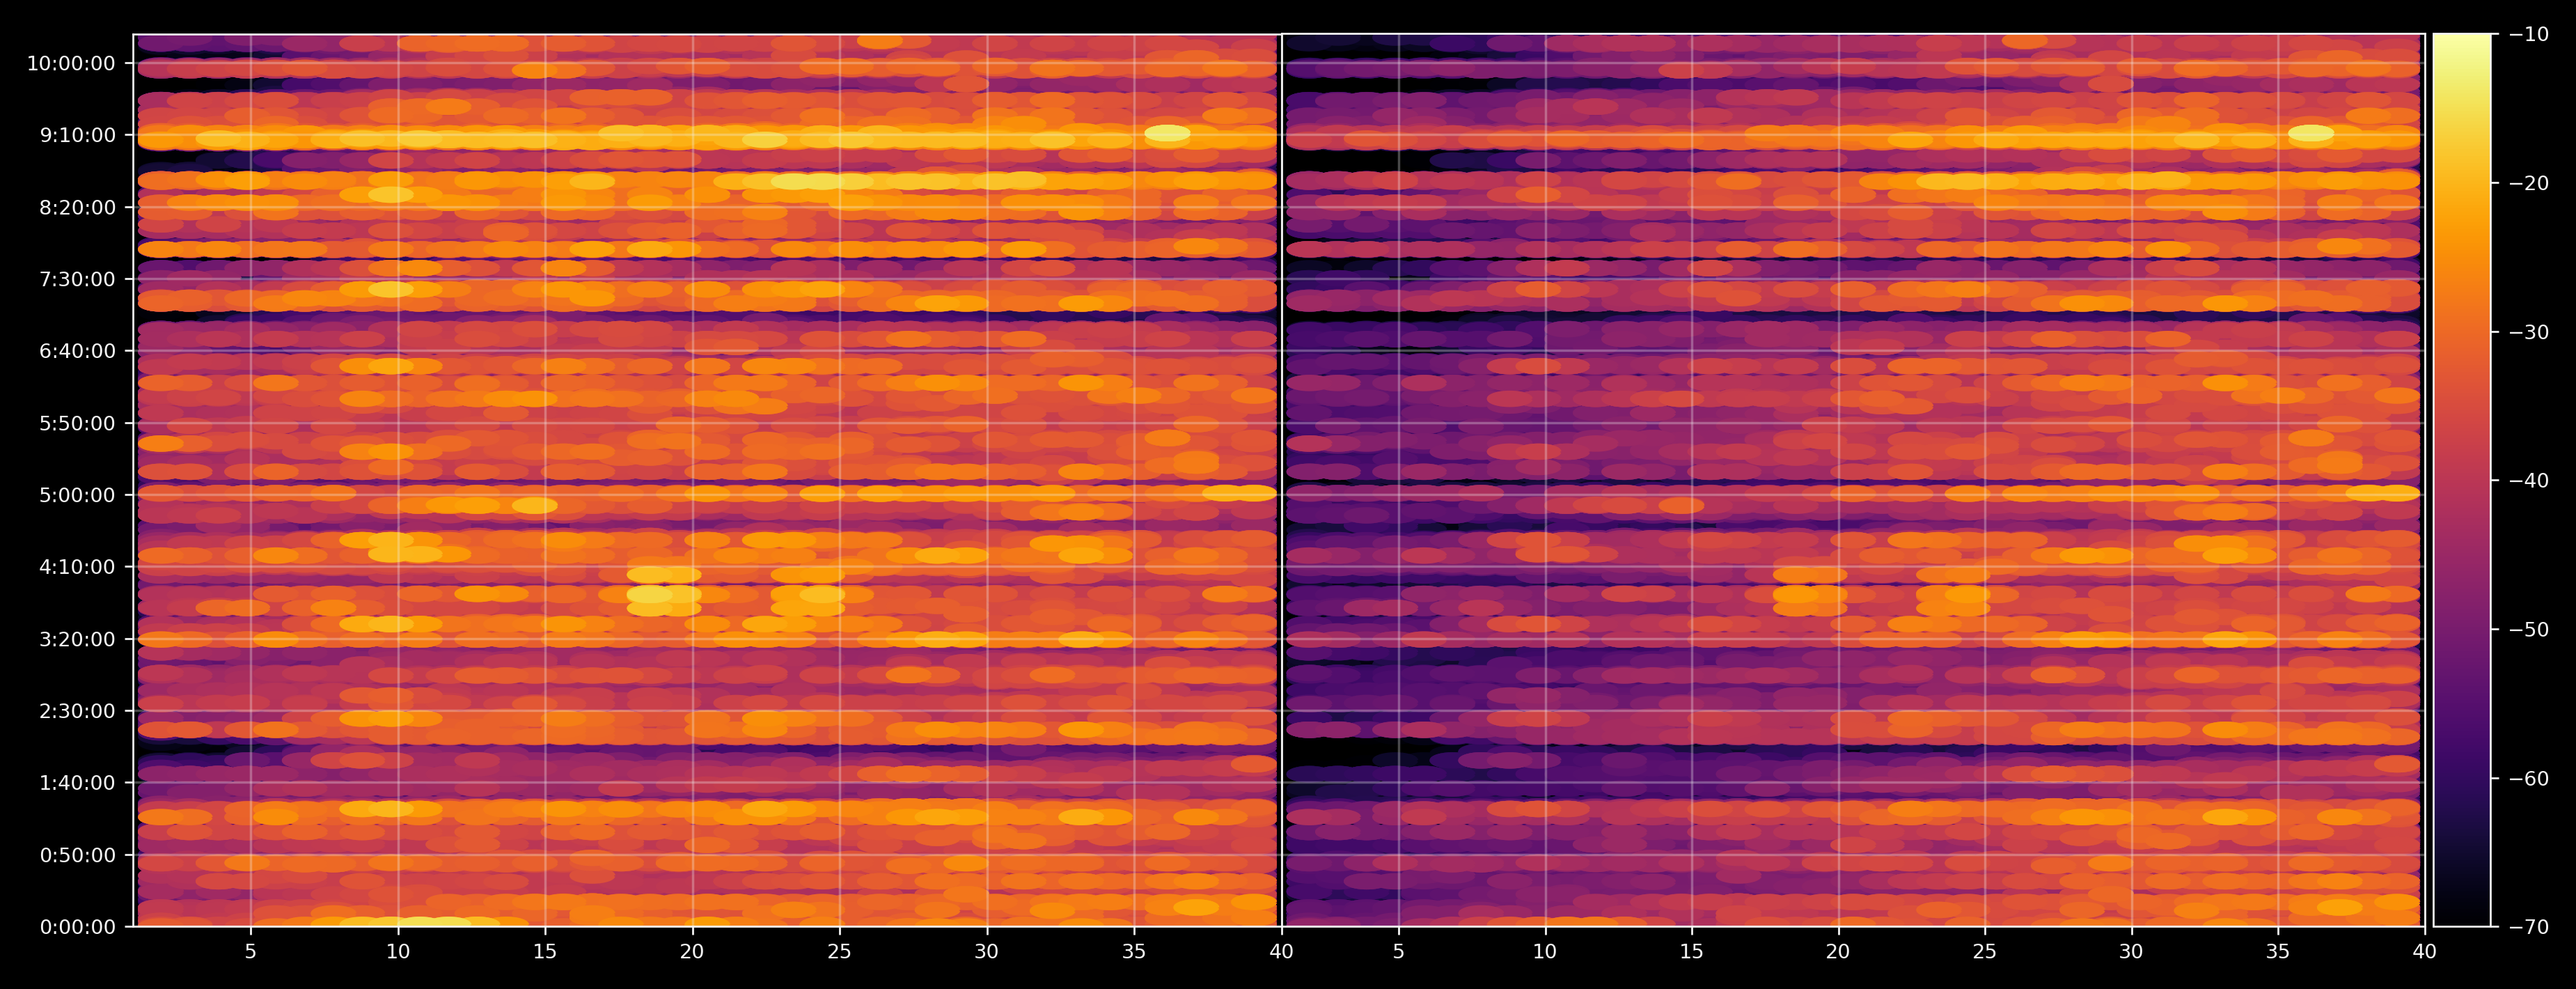Screen dimensions: 2576x989
Task: Click the −70 colorbar tick label
Action: [x=2529, y=927]
